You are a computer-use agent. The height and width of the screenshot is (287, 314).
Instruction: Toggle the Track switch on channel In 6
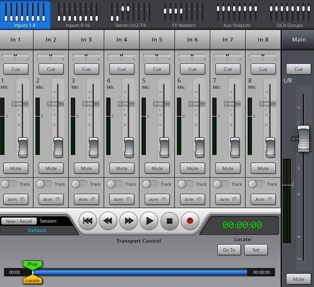[186, 184]
